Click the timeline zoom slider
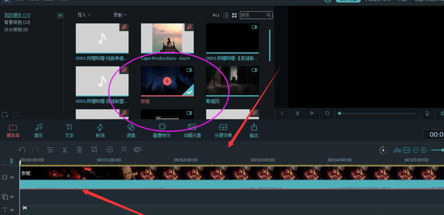The image size is (444, 215). click(437, 150)
